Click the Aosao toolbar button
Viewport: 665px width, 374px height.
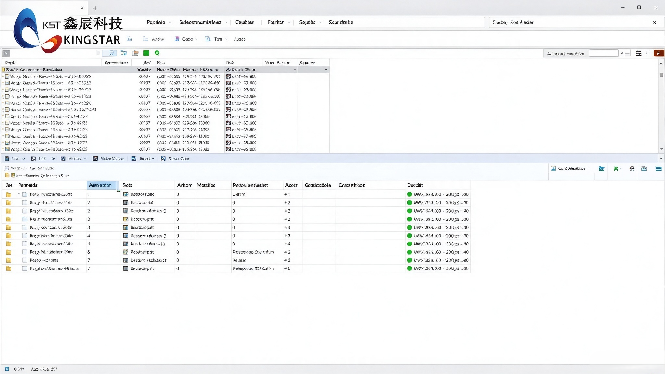(x=240, y=39)
